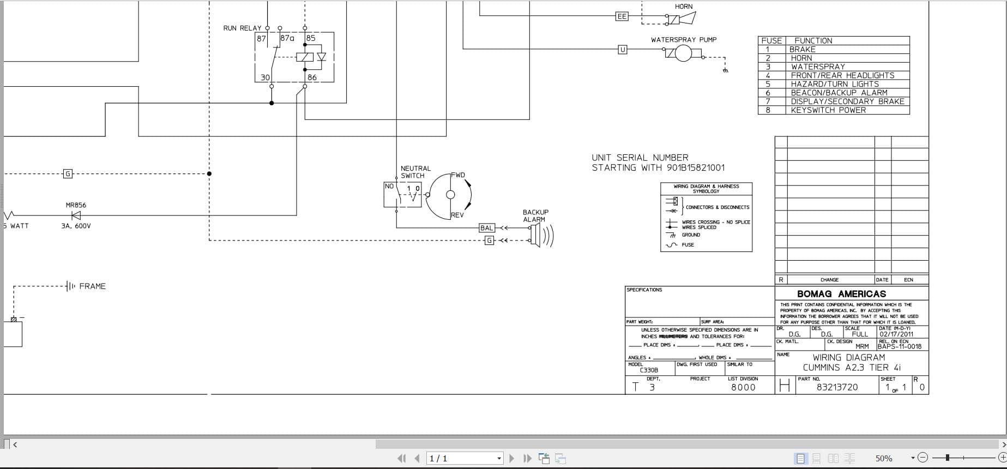
Task: Click the horizontal scrollbar right arrow
Action: (x=1004, y=444)
